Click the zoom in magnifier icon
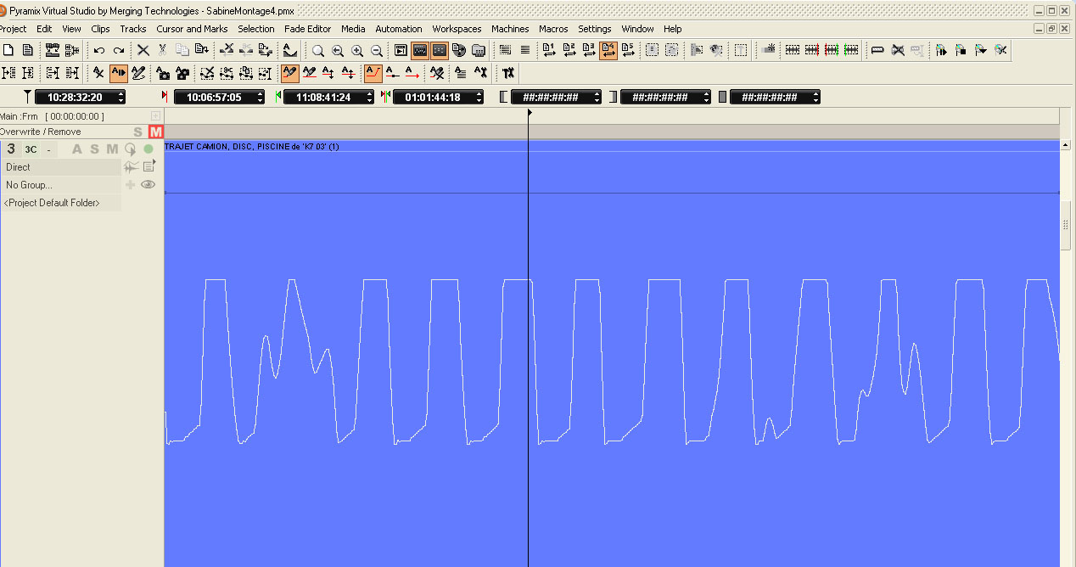 [x=357, y=50]
